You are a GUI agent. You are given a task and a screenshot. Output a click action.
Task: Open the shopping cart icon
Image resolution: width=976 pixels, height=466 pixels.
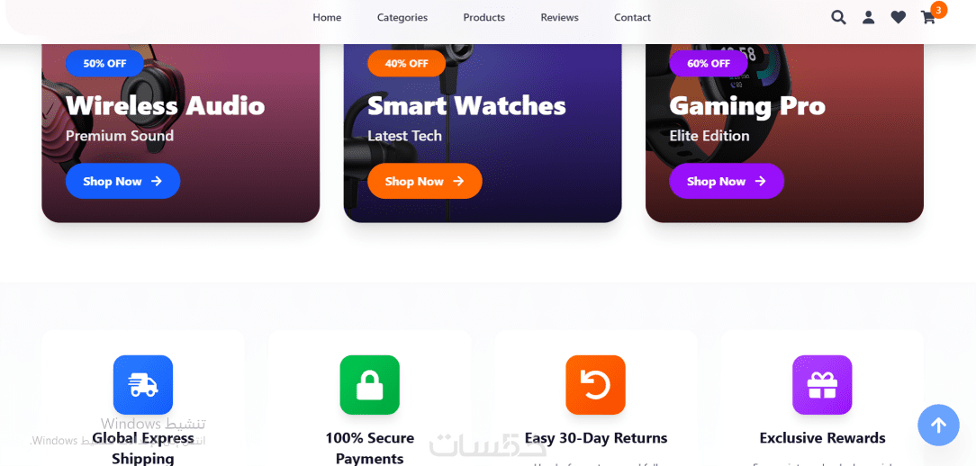click(x=928, y=17)
